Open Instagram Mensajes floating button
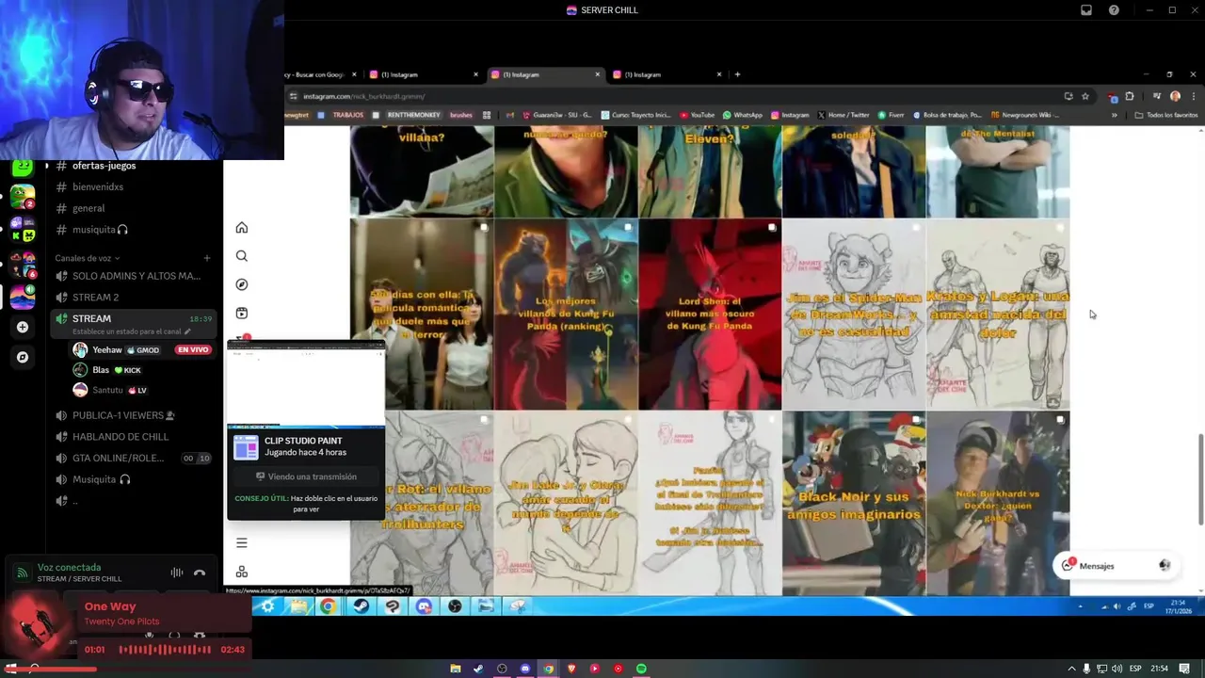Image resolution: width=1205 pixels, height=678 pixels. coord(1116,565)
